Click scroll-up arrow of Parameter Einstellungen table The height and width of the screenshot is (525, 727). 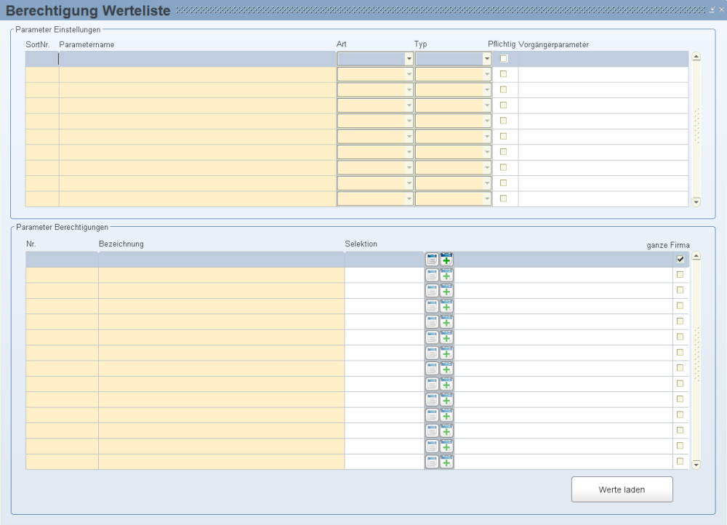(x=696, y=56)
